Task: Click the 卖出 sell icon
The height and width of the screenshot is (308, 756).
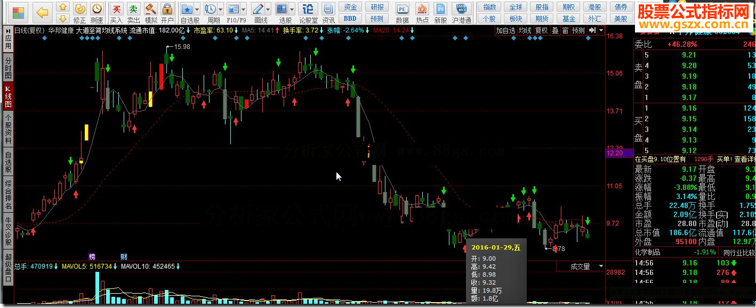Action: (133, 12)
